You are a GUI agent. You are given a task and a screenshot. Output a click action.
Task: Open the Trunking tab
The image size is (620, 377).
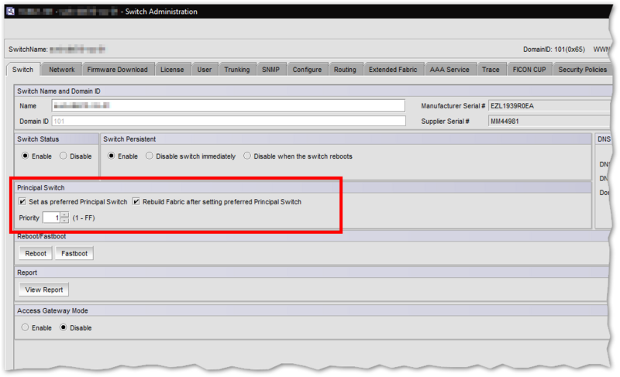coord(236,70)
